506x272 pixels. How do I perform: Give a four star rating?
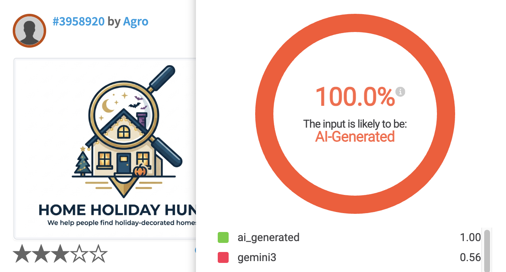79,254
